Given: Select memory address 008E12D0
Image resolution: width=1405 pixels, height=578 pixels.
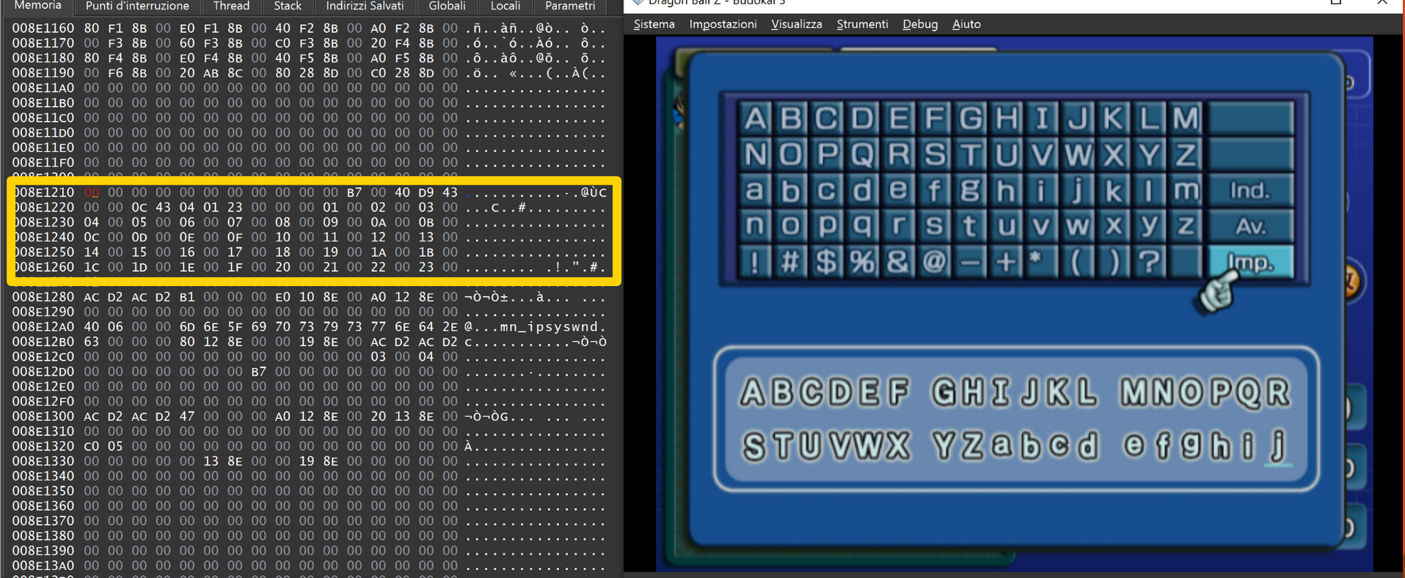Looking at the screenshot, I should [43, 372].
